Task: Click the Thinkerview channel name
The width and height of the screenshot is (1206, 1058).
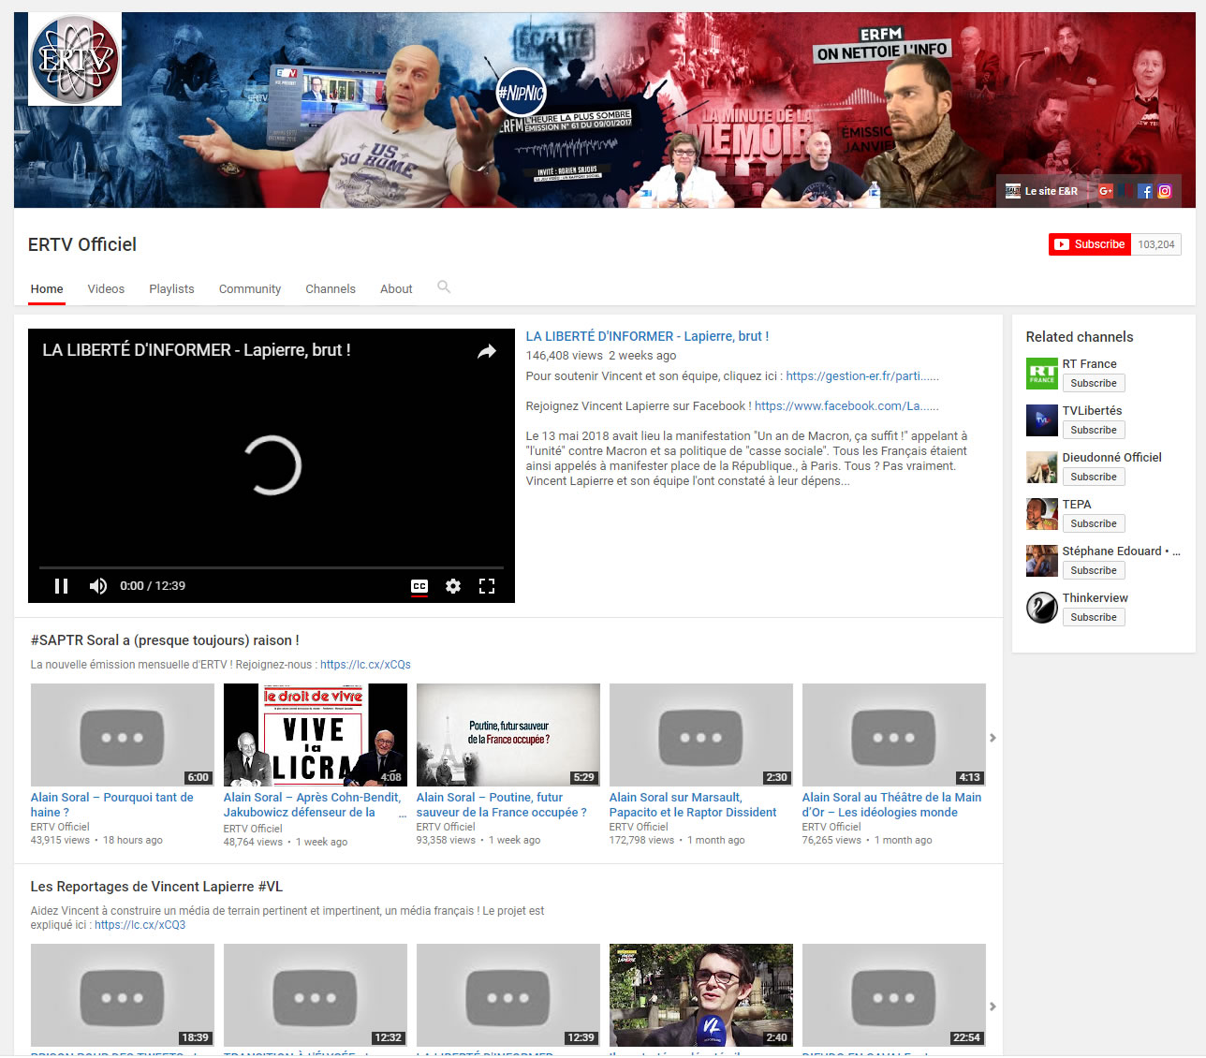Action: click(1095, 598)
